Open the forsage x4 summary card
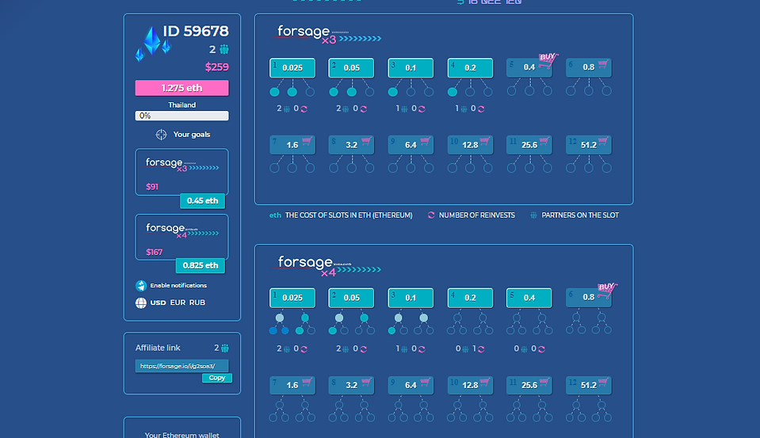760x438 pixels. point(181,238)
